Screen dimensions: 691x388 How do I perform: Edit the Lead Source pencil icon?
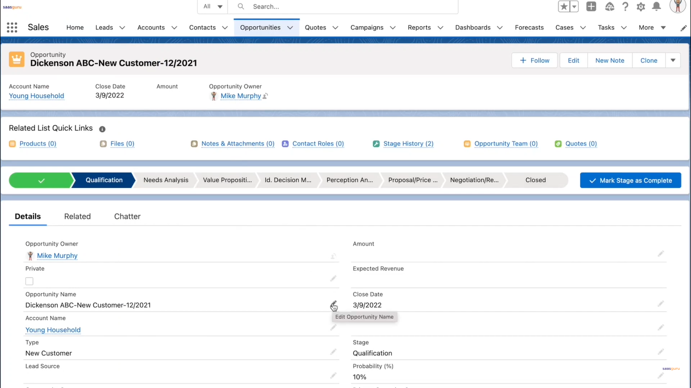[333, 375]
